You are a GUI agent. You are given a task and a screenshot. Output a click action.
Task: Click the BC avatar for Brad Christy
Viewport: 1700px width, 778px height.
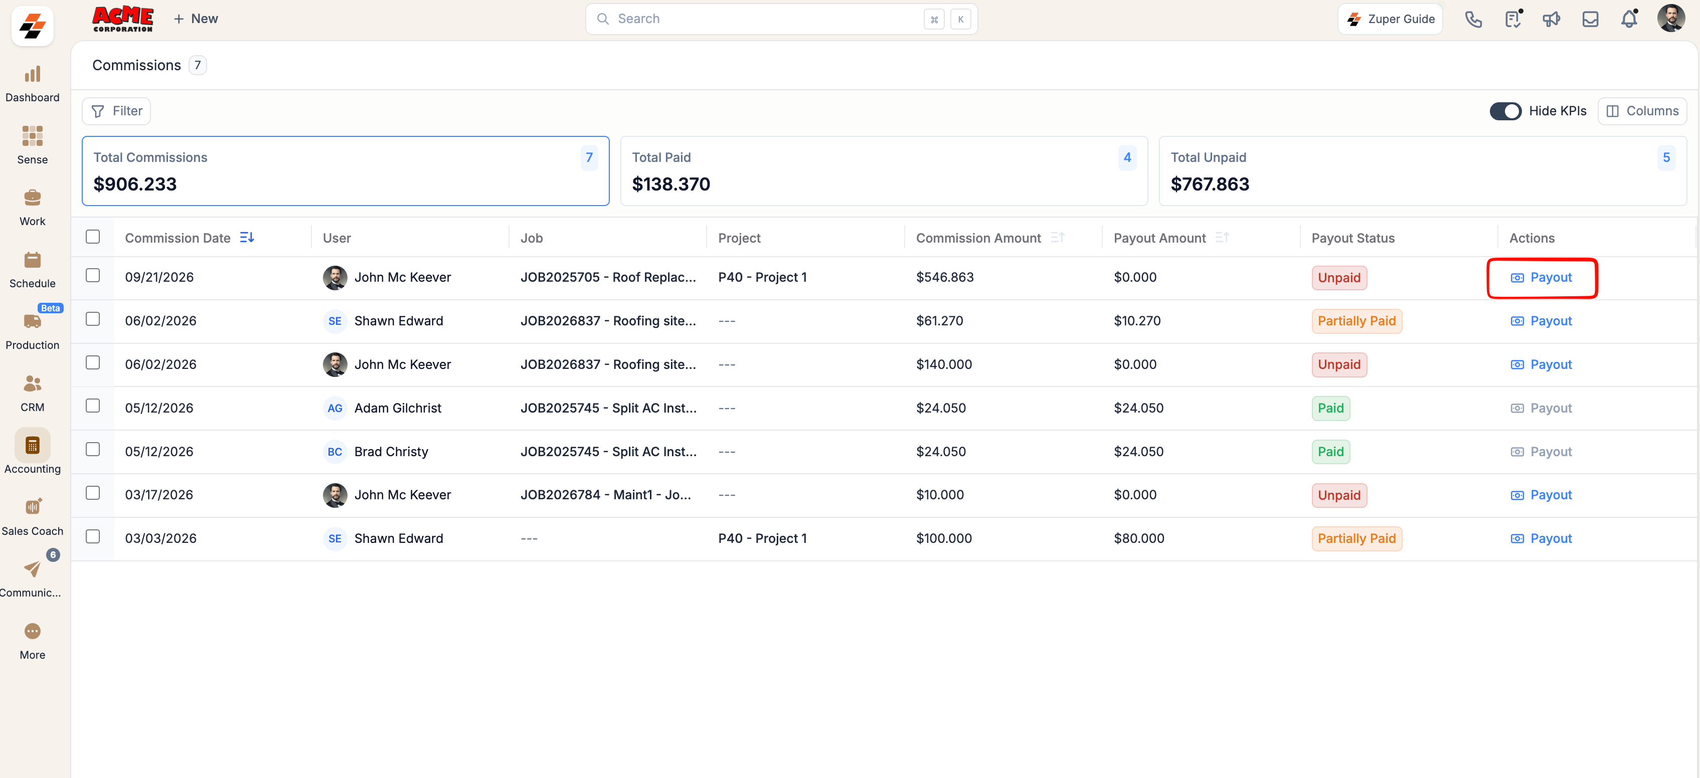pyautogui.click(x=334, y=451)
